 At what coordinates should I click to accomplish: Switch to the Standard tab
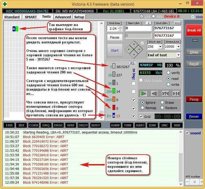point(12,17)
